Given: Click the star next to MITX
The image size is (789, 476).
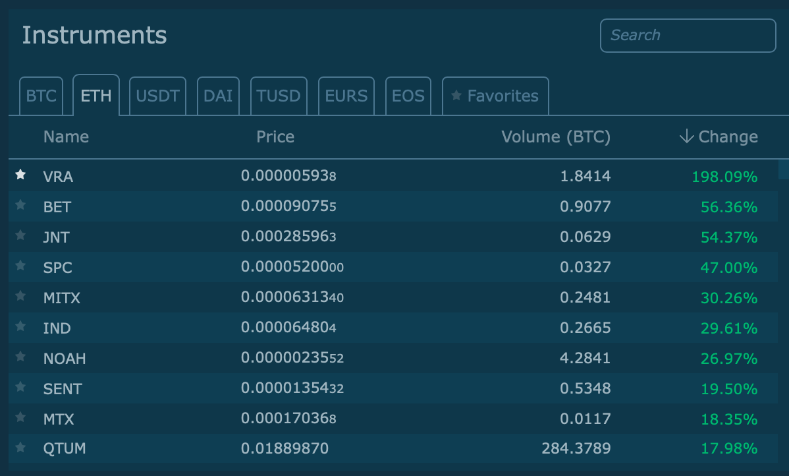Looking at the screenshot, I should pos(20,296).
